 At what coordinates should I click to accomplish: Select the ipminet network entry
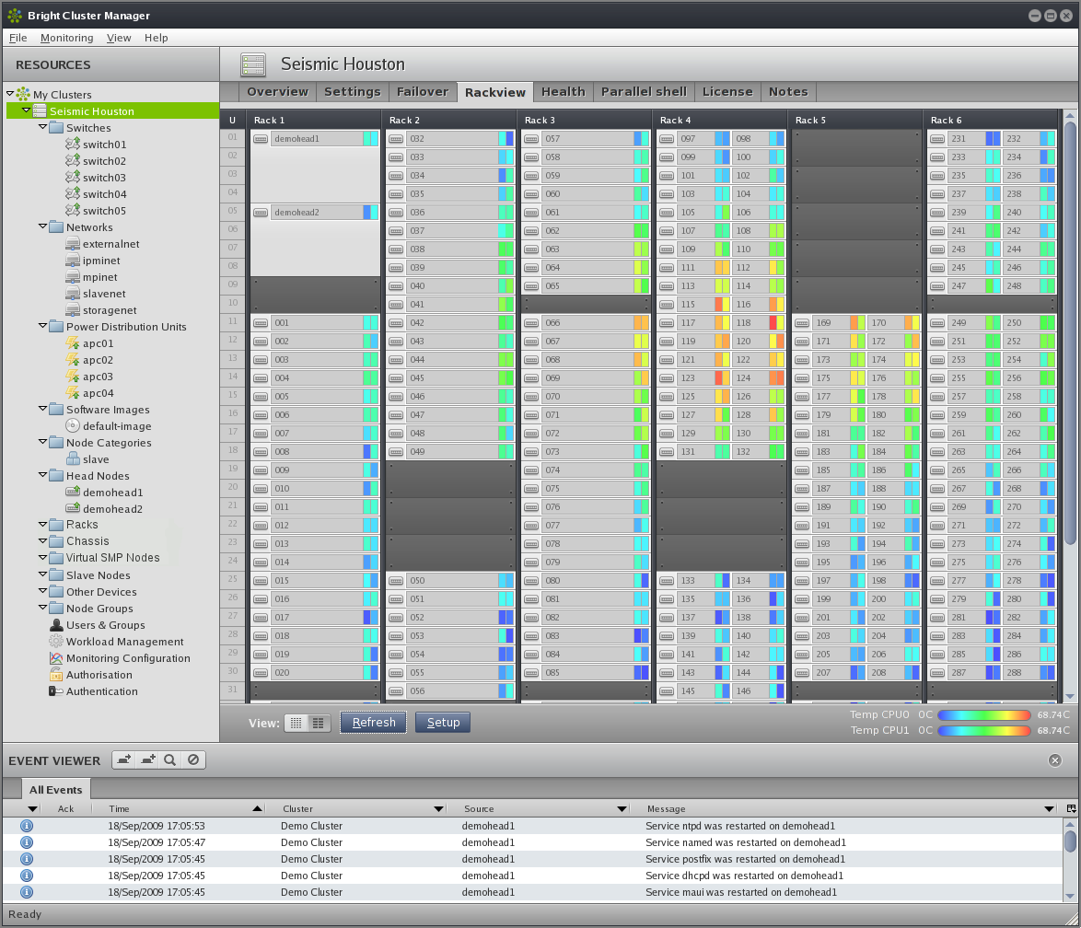click(101, 261)
